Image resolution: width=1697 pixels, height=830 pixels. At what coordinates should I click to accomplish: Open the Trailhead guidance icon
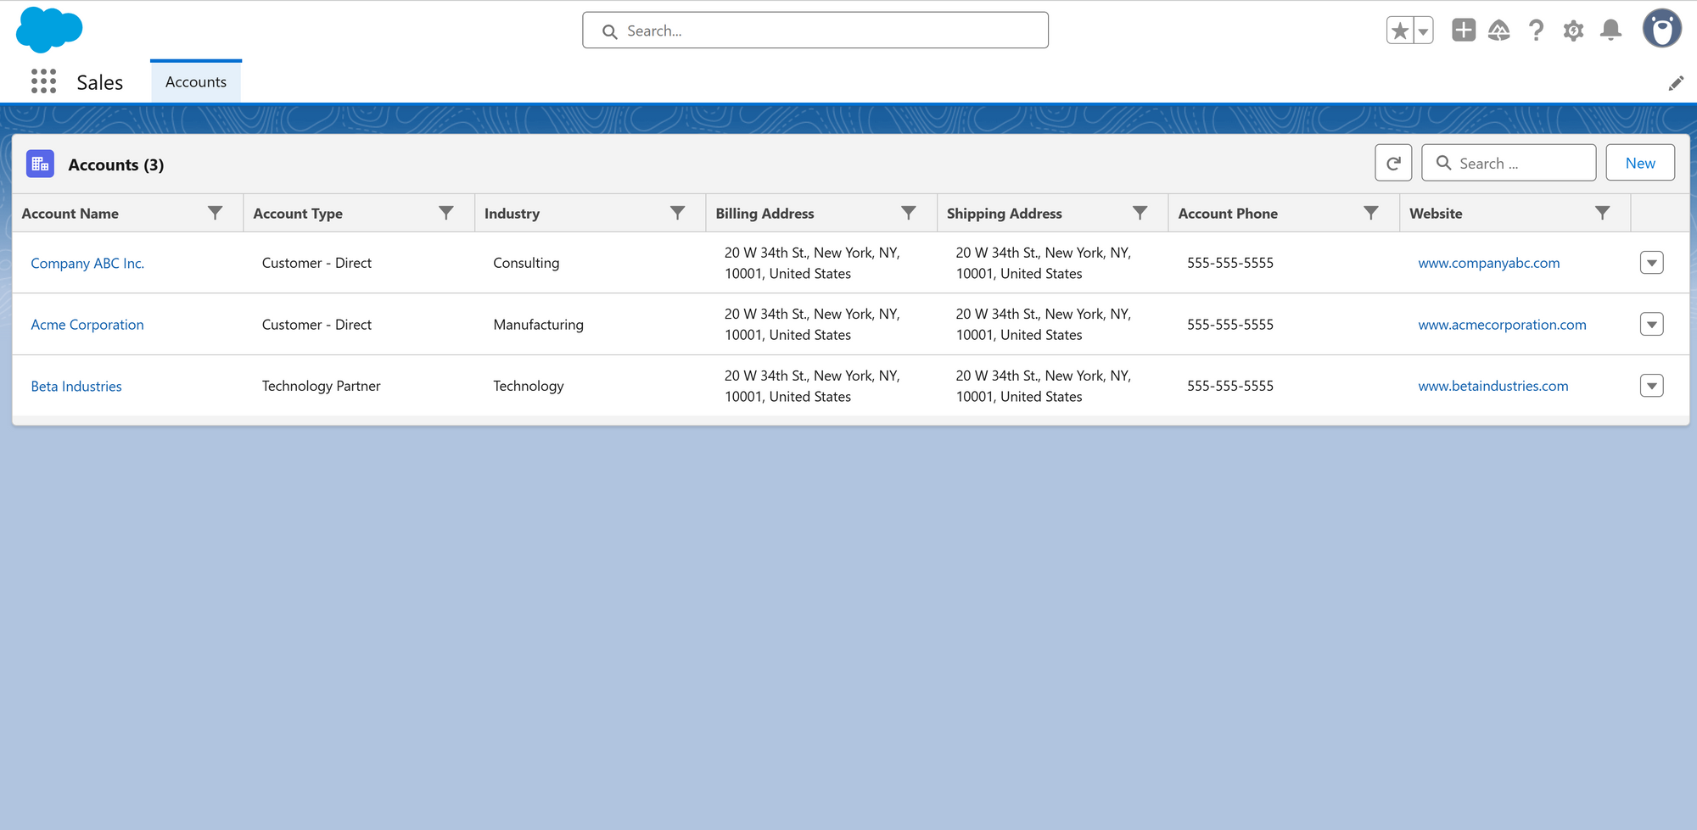1499,31
